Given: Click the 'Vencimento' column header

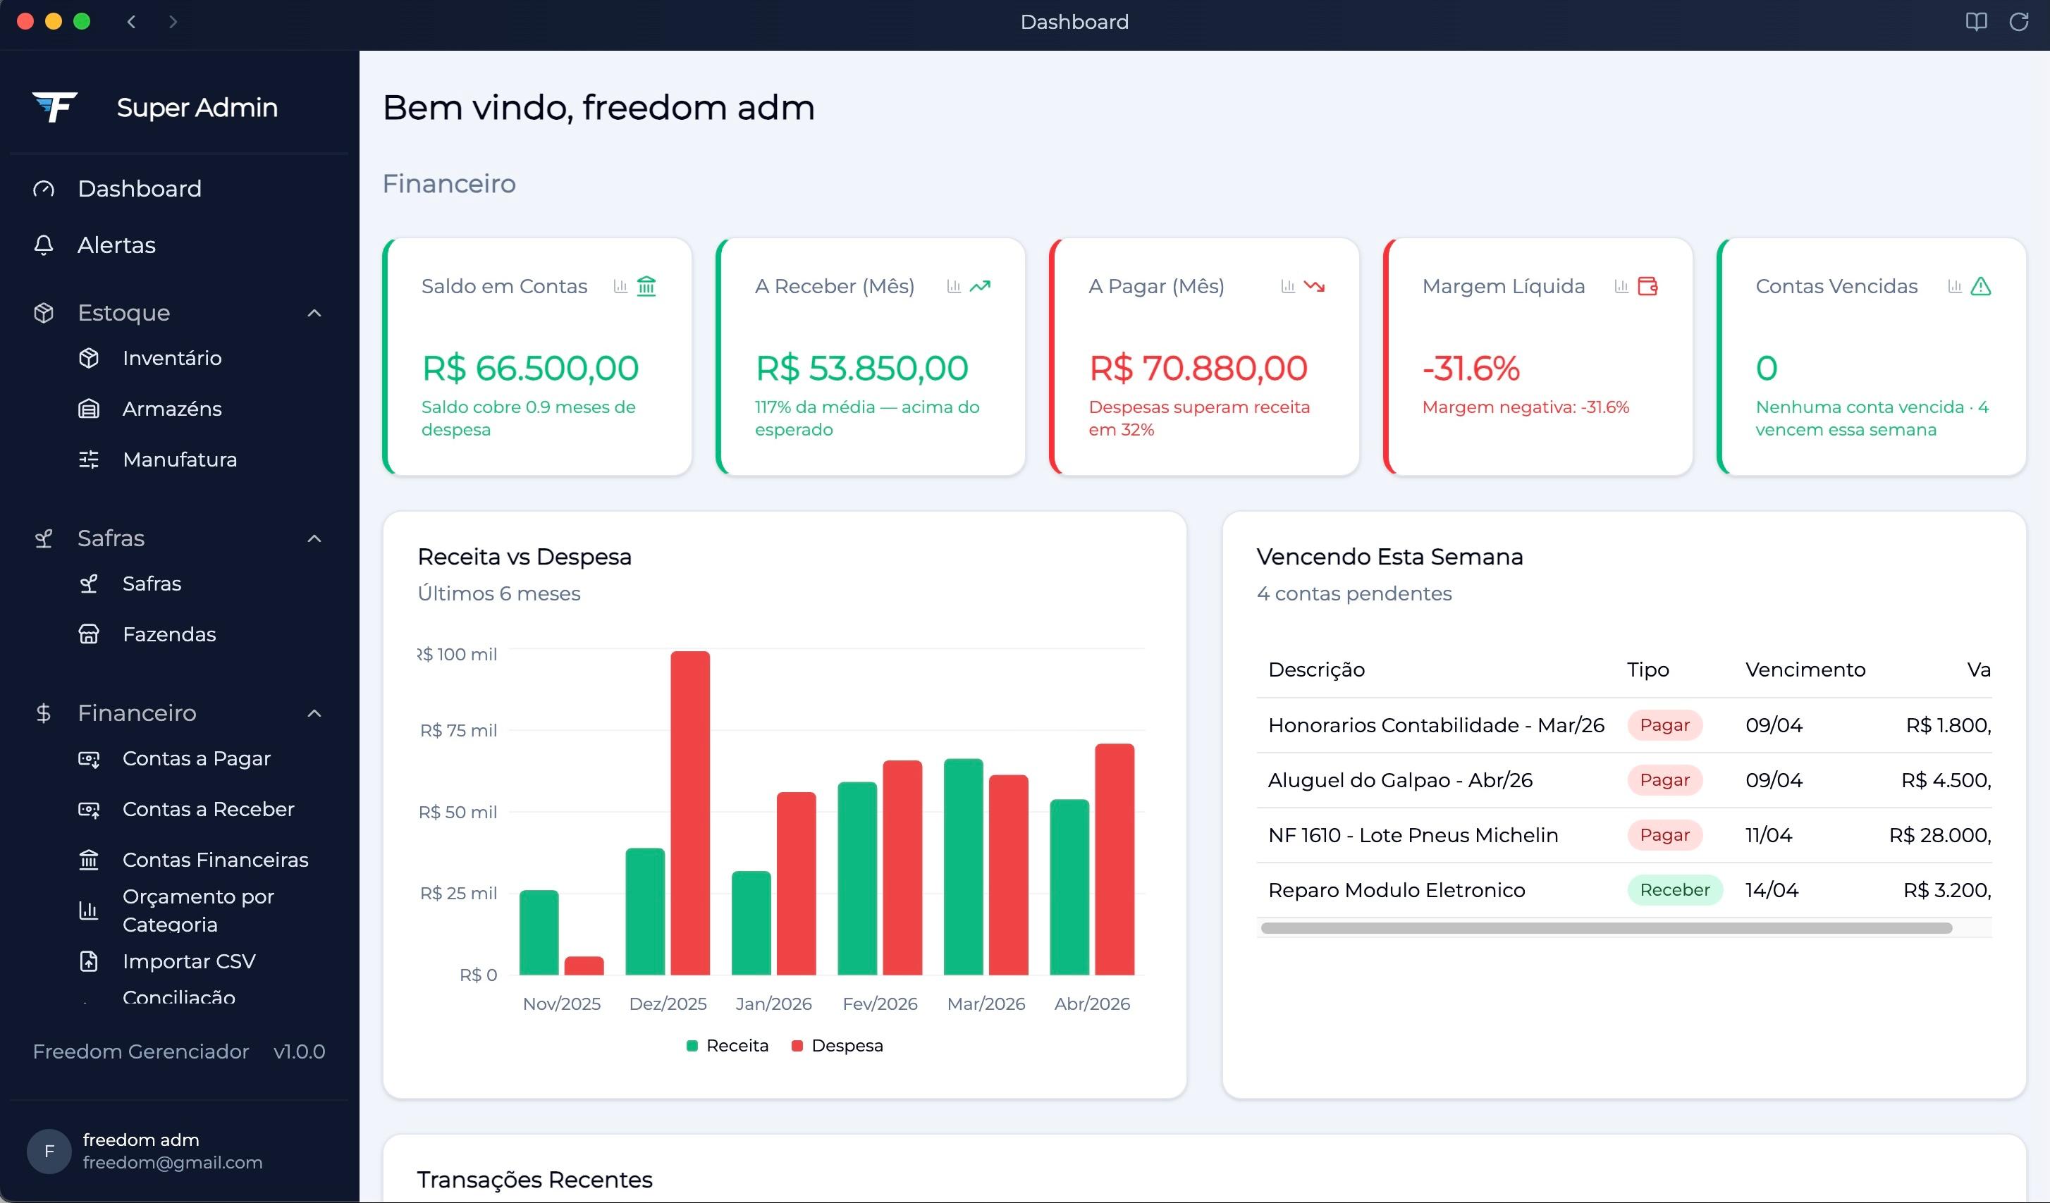Looking at the screenshot, I should (1805, 670).
